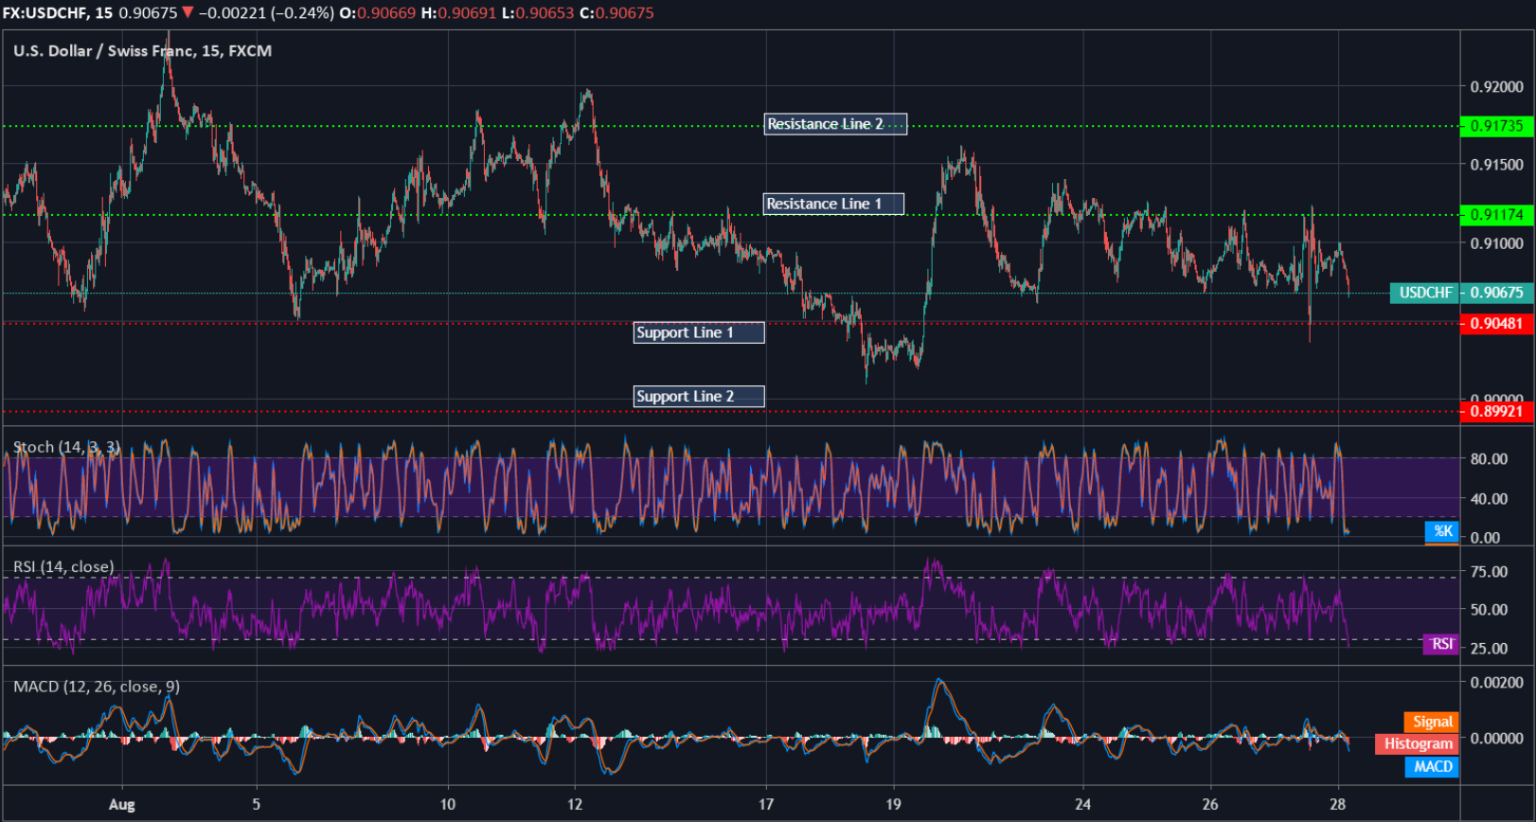Click the blue MACD scale label
Screen dimensions: 1536x822
[x=1432, y=766]
